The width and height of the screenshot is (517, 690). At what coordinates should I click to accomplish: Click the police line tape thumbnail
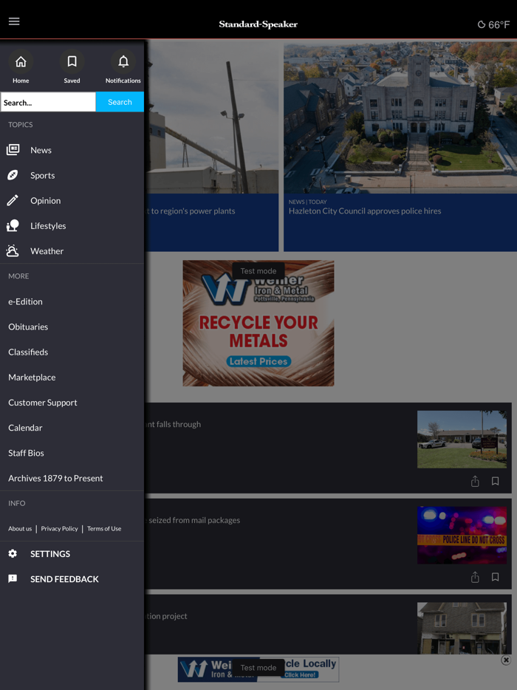click(462, 535)
